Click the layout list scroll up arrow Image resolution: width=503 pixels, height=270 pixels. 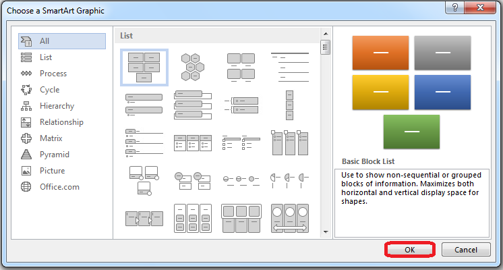325,34
